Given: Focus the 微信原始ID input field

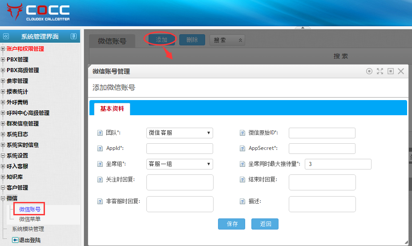Looking at the screenshot, I should click(x=322, y=133).
